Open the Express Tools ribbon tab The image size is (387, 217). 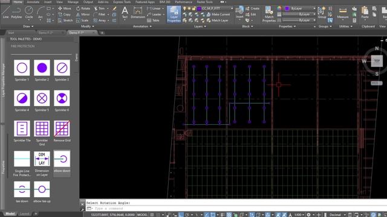(122, 2)
